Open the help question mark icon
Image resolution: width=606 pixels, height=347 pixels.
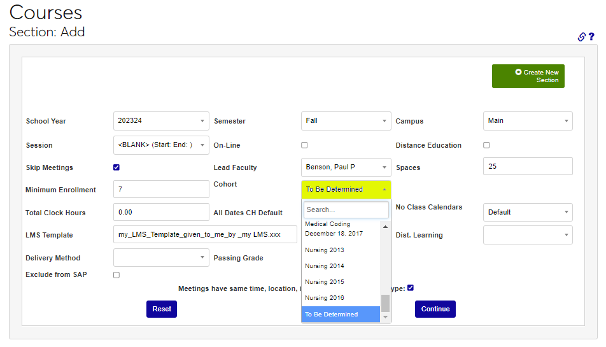pos(591,37)
